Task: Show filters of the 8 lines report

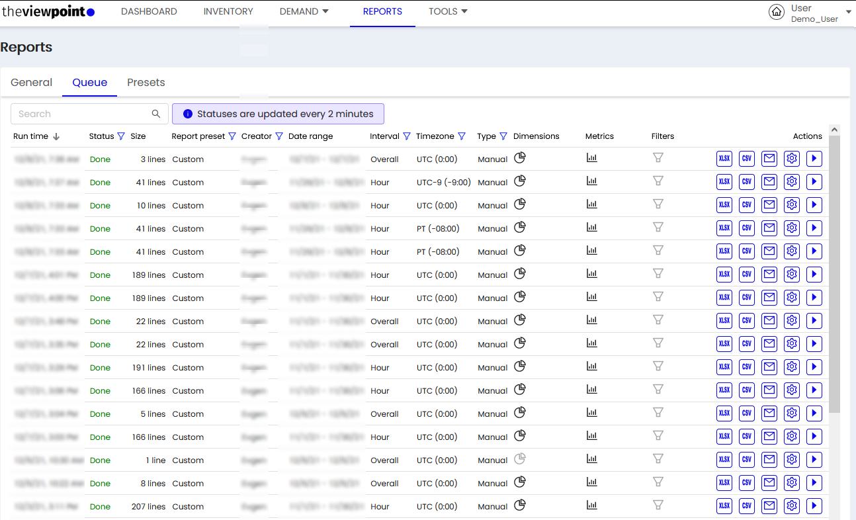Action: (x=658, y=482)
